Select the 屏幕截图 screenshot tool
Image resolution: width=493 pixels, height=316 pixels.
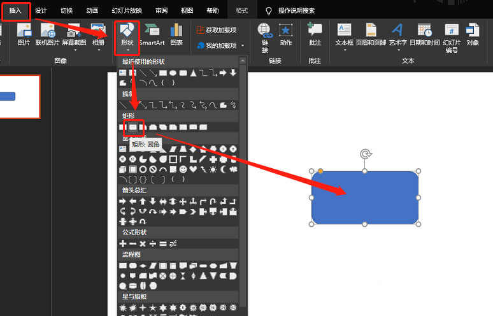pyautogui.click(x=74, y=37)
